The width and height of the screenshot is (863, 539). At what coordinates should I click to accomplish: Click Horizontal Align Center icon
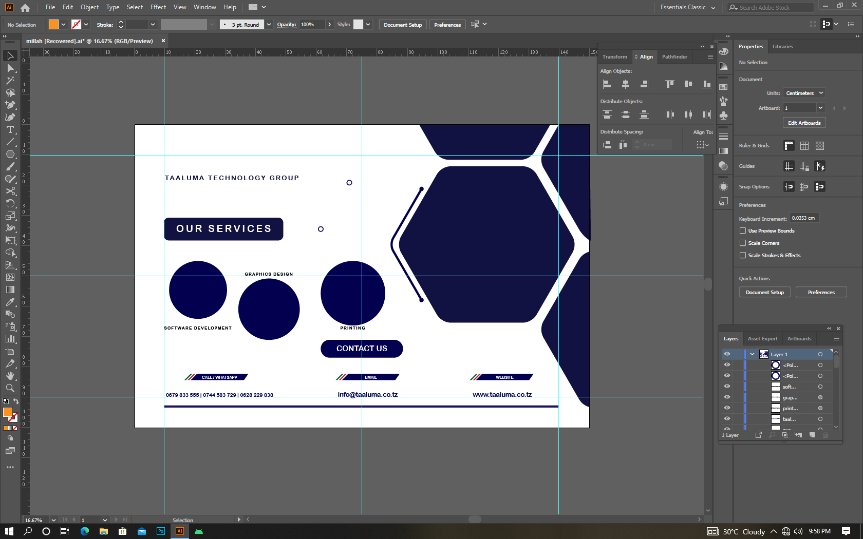[x=625, y=84]
